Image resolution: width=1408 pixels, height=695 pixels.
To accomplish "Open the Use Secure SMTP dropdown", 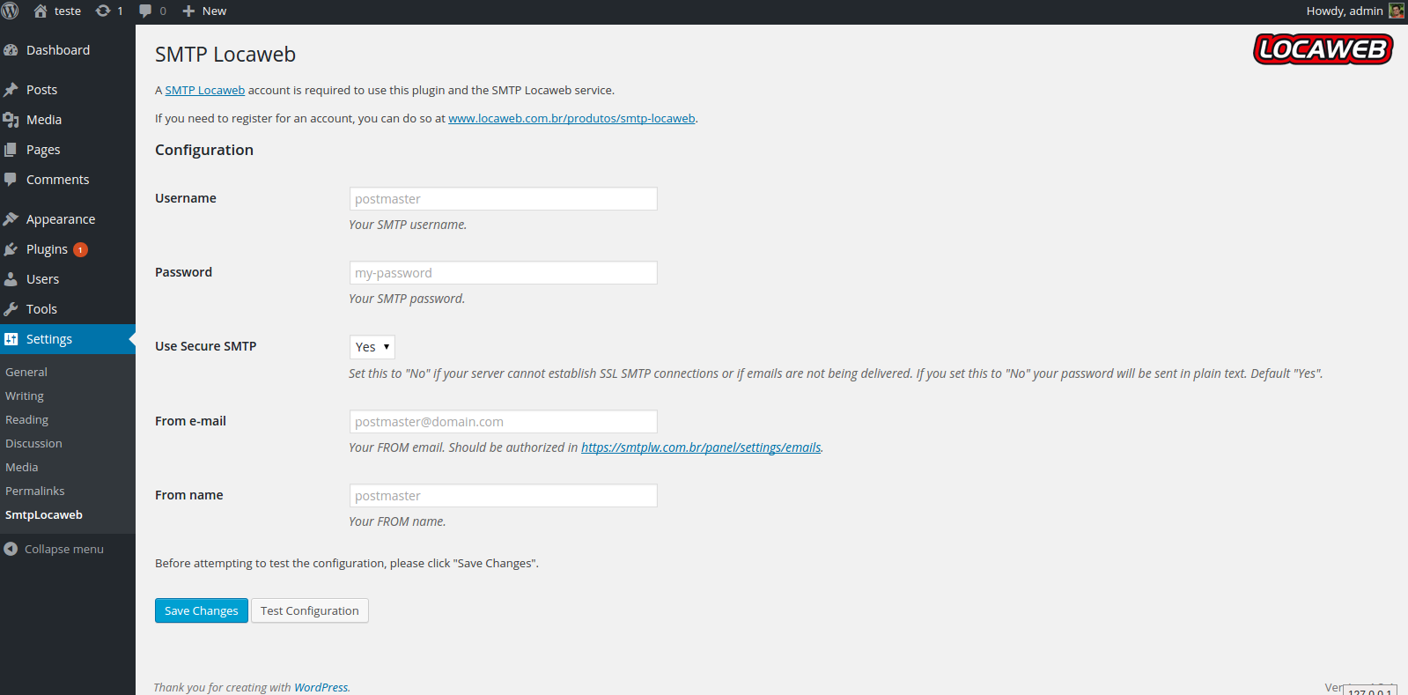I will 372,347.
